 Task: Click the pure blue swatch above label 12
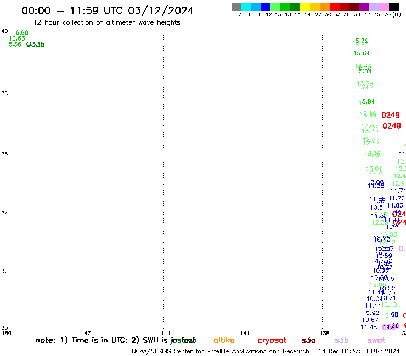[266, 7]
